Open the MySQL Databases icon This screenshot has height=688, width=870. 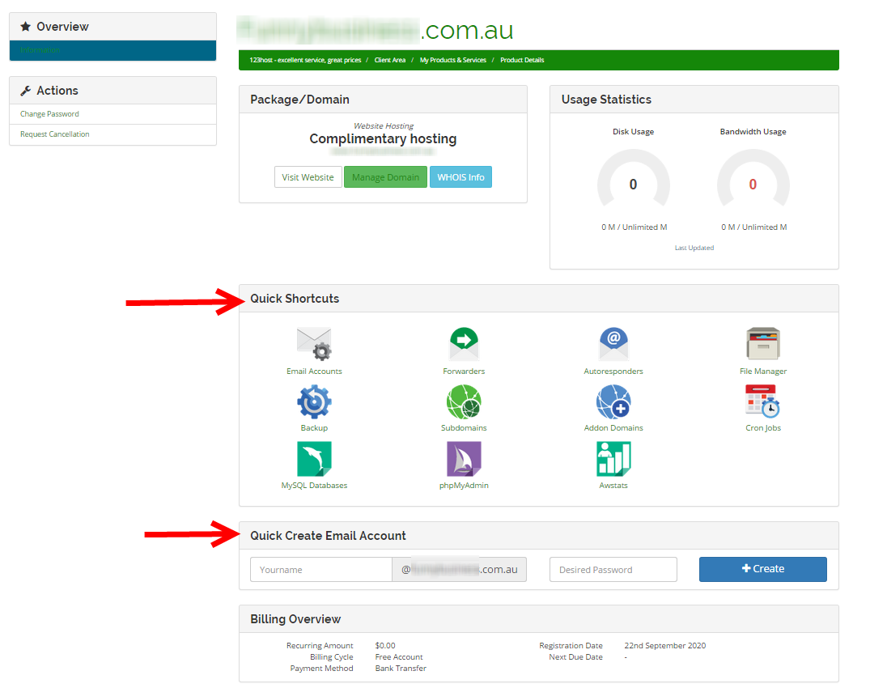pyautogui.click(x=314, y=459)
